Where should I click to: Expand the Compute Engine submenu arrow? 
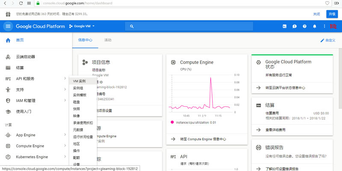pos(65,145)
